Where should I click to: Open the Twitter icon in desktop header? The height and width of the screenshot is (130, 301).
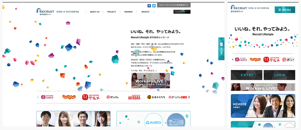click(154, 6)
